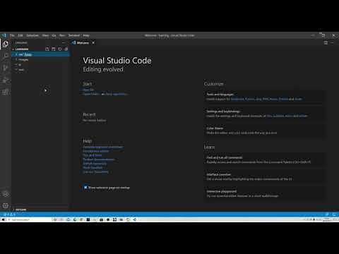Click the Tools and languages card
Image resolution: width=339 pixels, height=254 pixels.
(x=263, y=97)
